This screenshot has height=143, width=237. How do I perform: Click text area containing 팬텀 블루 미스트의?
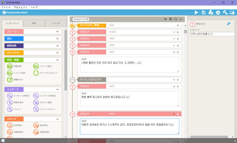tap(130, 99)
